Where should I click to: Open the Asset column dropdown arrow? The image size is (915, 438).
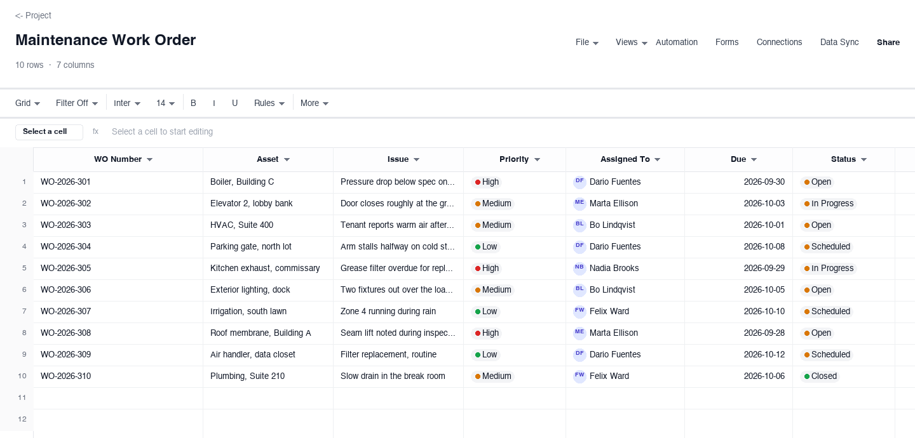287,160
